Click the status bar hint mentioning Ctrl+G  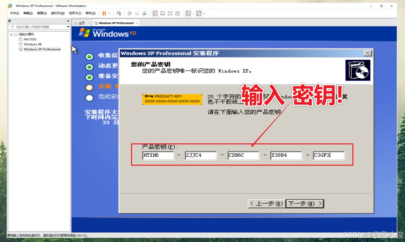pyautogui.click(x=47, y=235)
